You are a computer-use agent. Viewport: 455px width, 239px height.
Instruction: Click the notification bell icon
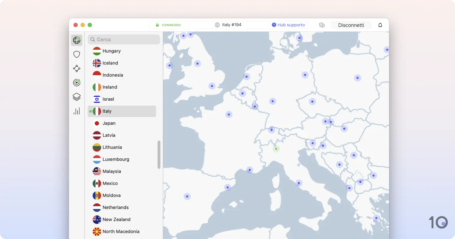pos(380,25)
